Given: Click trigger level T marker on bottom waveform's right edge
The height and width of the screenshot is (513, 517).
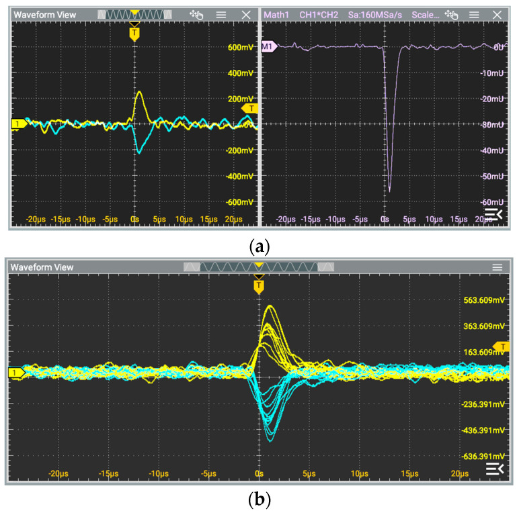Looking at the screenshot, I should click(x=501, y=346).
